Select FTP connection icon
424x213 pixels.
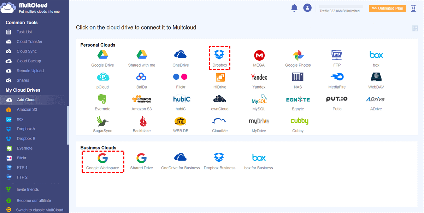(x=337, y=58)
